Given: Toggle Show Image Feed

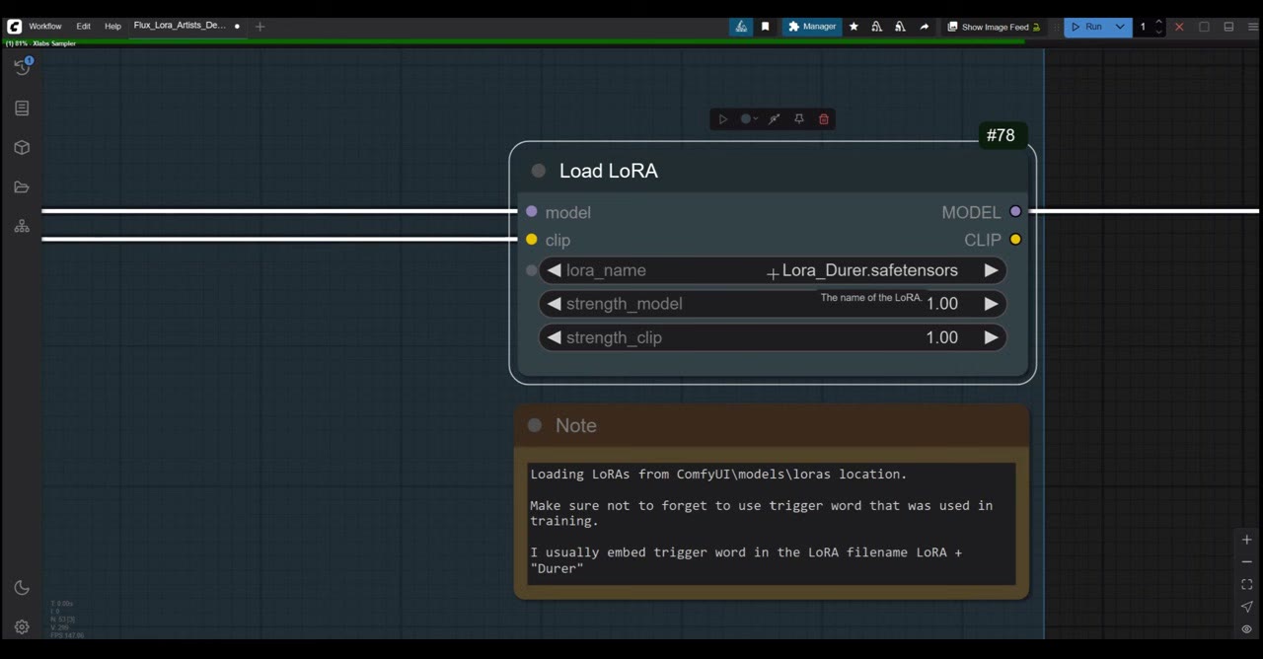Looking at the screenshot, I should 994,27.
